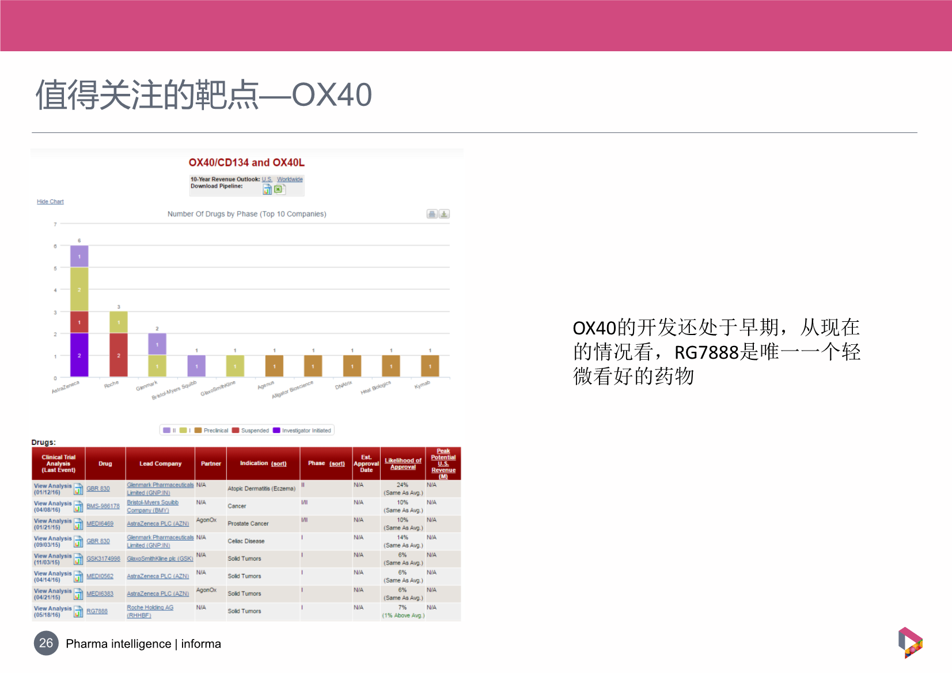The image size is (952, 673).
Task: Open GBR 830 link in Celiac Disease row
Action: pyautogui.click(x=98, y=541)
